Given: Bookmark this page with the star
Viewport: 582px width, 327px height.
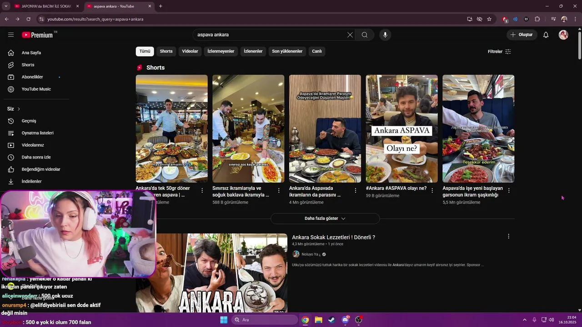Looking at the screenshot, I should tap(489, 19).
